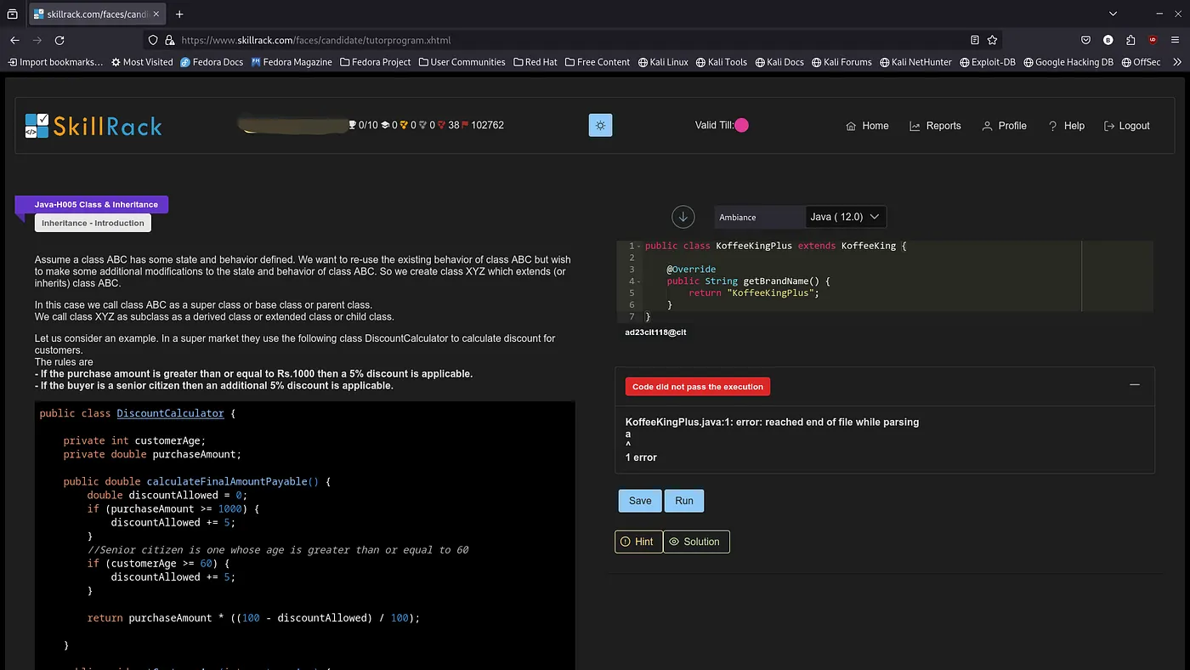Image resolution: width=1190 pixels, height=670 pixels.
Task: Click the red flag icon beside 102762
Action: pyautogui.click(x=465, y=125)
